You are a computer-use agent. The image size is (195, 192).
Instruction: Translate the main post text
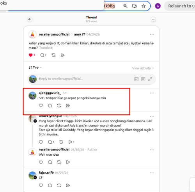point(46,48)
